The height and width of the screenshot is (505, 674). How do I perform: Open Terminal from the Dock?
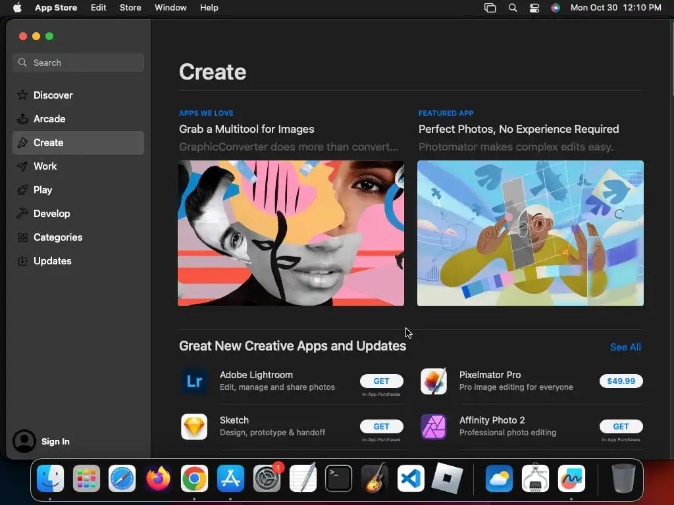[338, 478]
